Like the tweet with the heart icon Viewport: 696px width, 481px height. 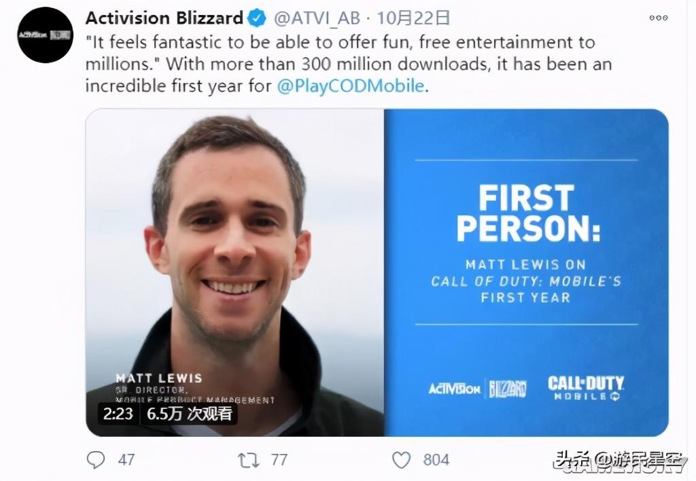[x=401, y=460]
